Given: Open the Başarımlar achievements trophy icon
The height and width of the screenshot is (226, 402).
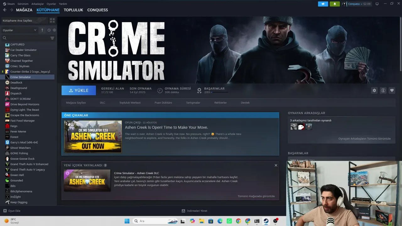Looking at the screenshot, I should [x=199, y=90].
